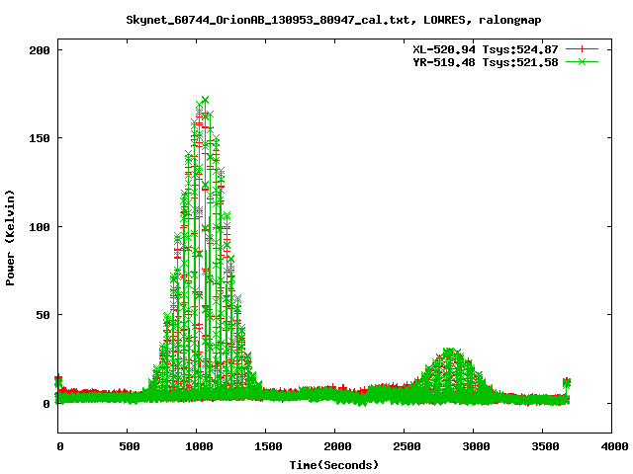Select the YR-519.48 Tsys:521.58 legend label
Screen dimensions: 633x474
486,62
